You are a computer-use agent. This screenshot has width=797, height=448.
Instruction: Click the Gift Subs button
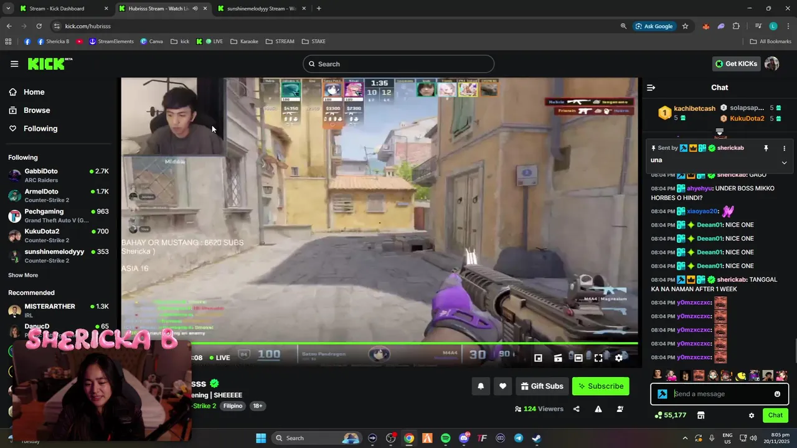click(x=542, y=386)
